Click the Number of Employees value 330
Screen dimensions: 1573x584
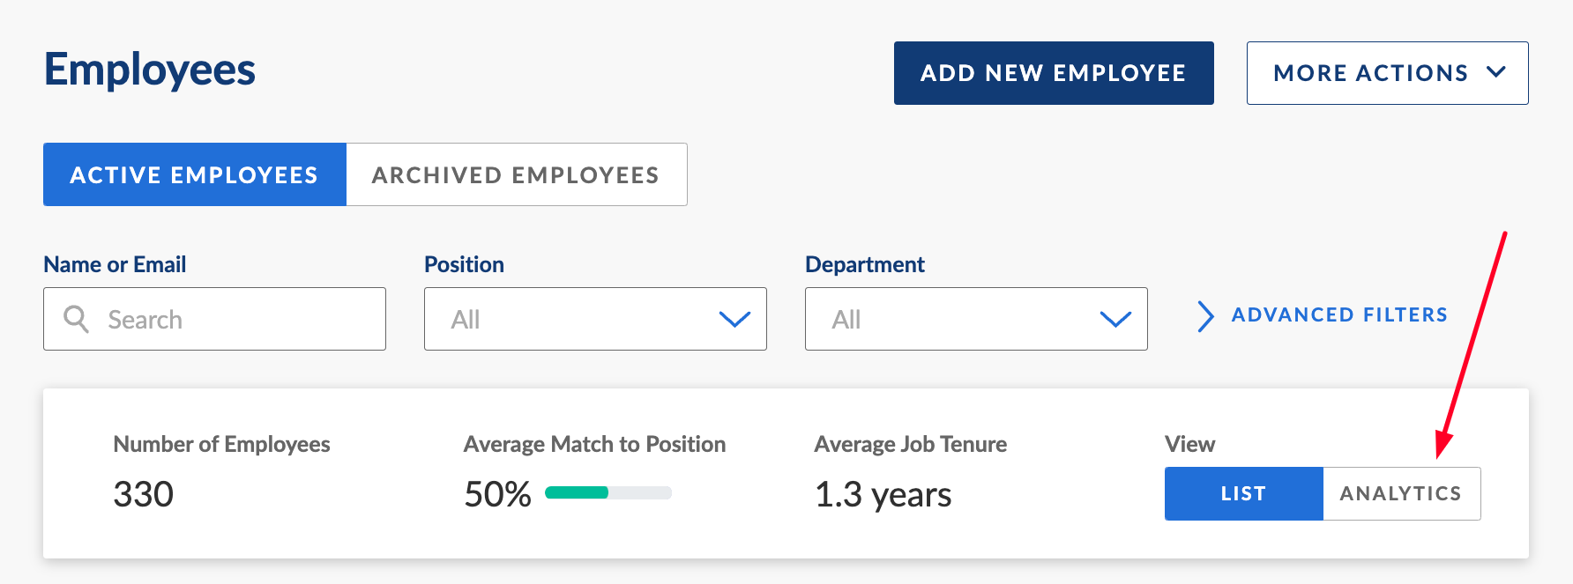click(144, 494)
